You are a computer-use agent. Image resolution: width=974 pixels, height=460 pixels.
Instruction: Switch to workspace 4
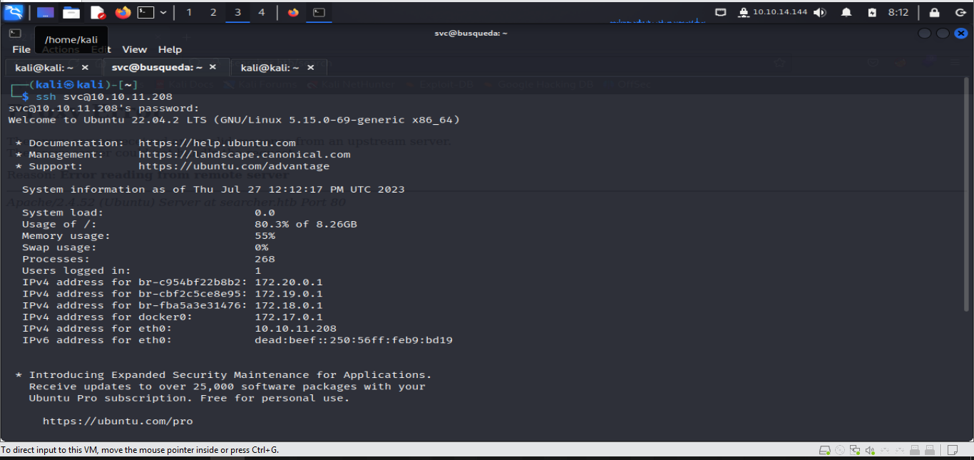pyautogui.click(x=261, y=11)
